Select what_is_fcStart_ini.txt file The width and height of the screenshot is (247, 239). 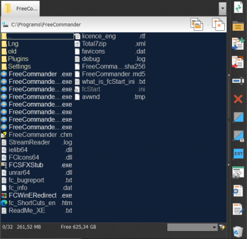pos(110,82)
